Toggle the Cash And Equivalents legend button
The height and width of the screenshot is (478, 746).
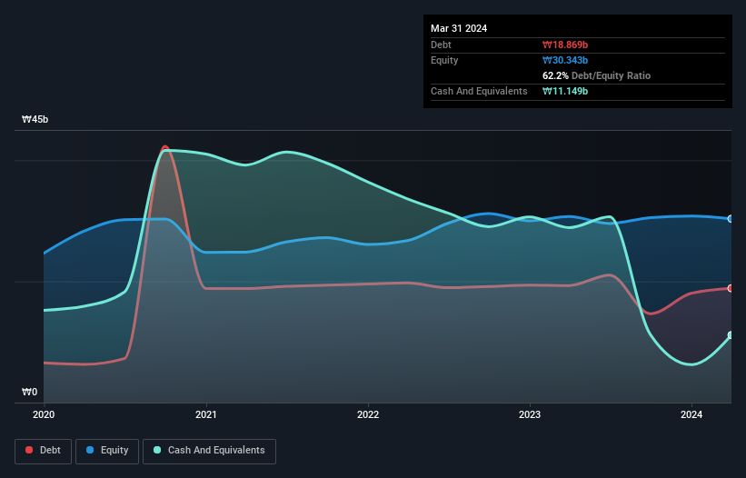point(209,451)
